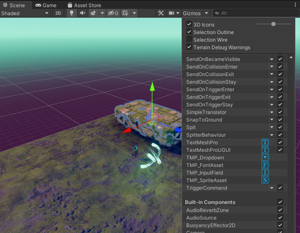
Task: Toggle scene audio speaker icon
Action: 82,13
